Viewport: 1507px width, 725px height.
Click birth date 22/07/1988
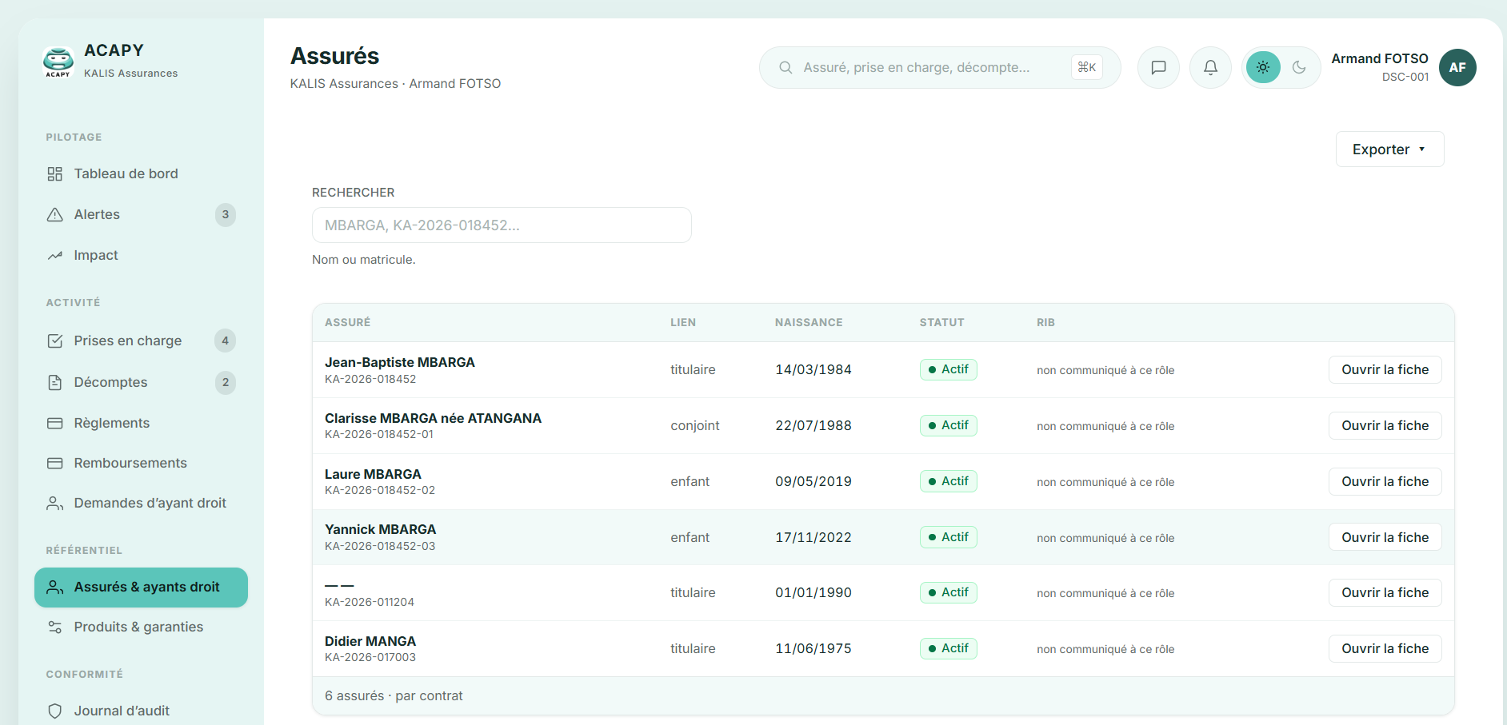tap(813, 426)
